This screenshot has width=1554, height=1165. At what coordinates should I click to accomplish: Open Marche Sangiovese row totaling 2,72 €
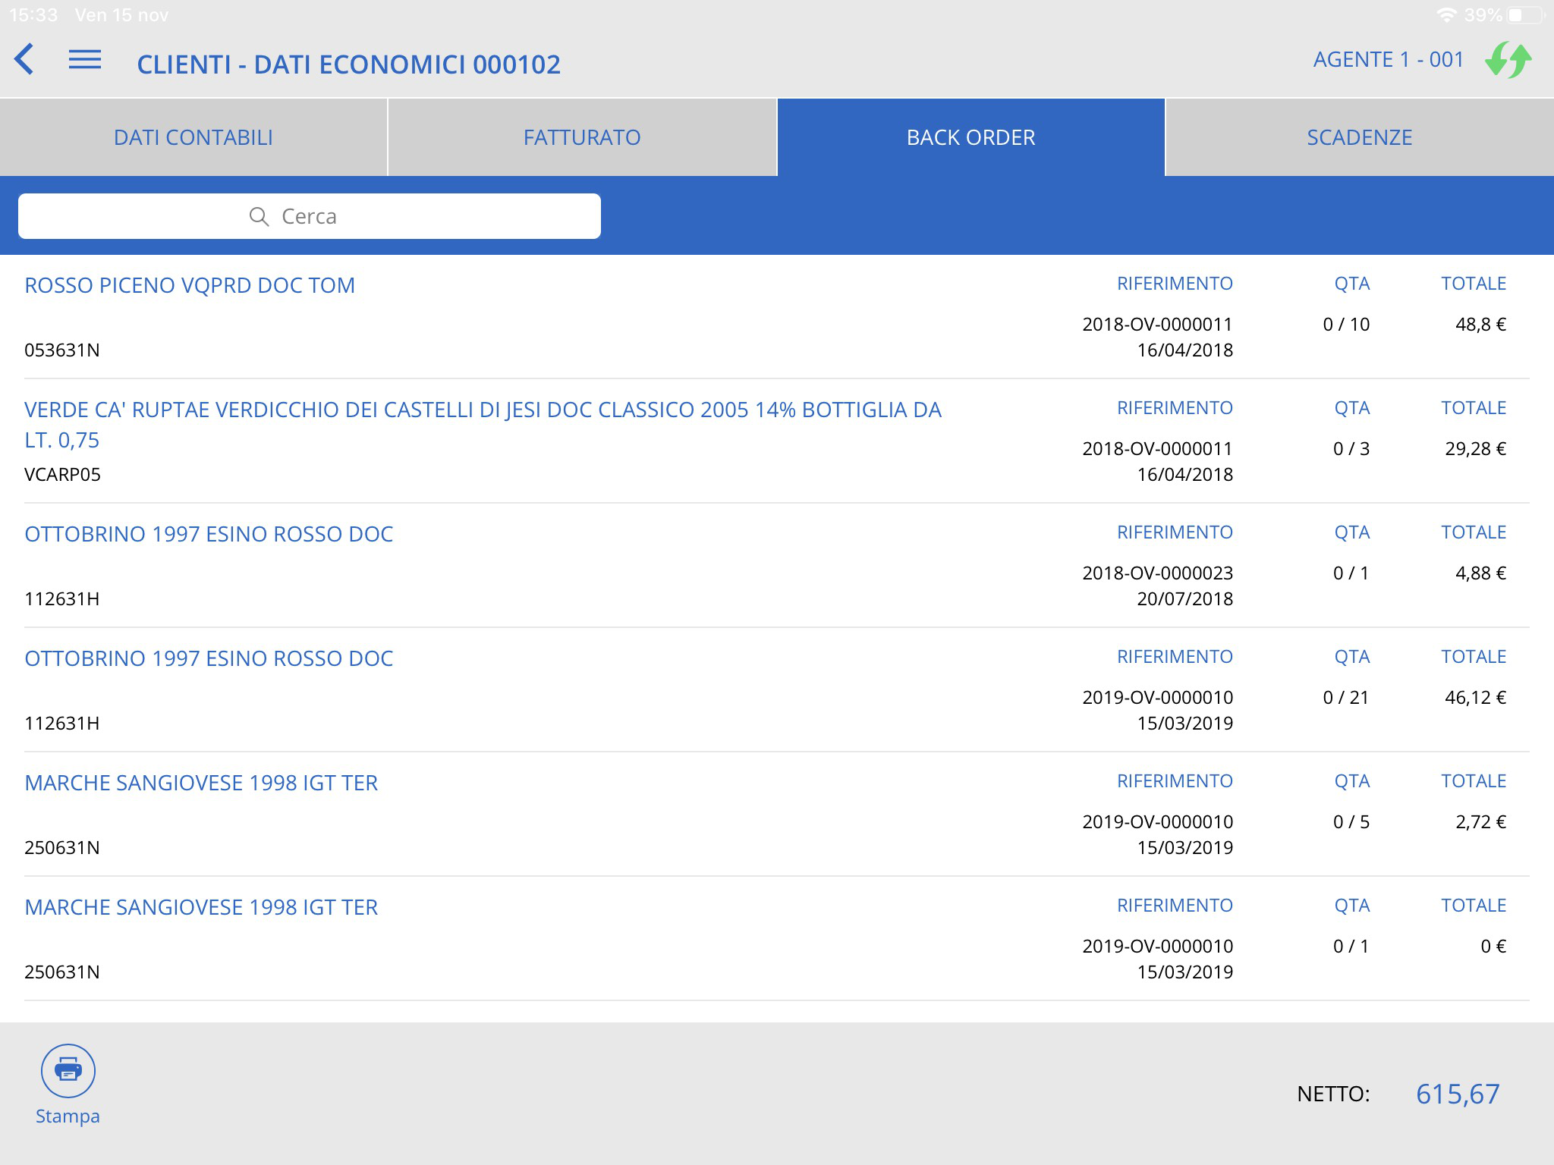201,783
